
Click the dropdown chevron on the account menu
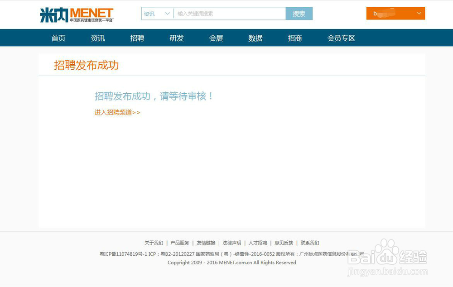419,14
